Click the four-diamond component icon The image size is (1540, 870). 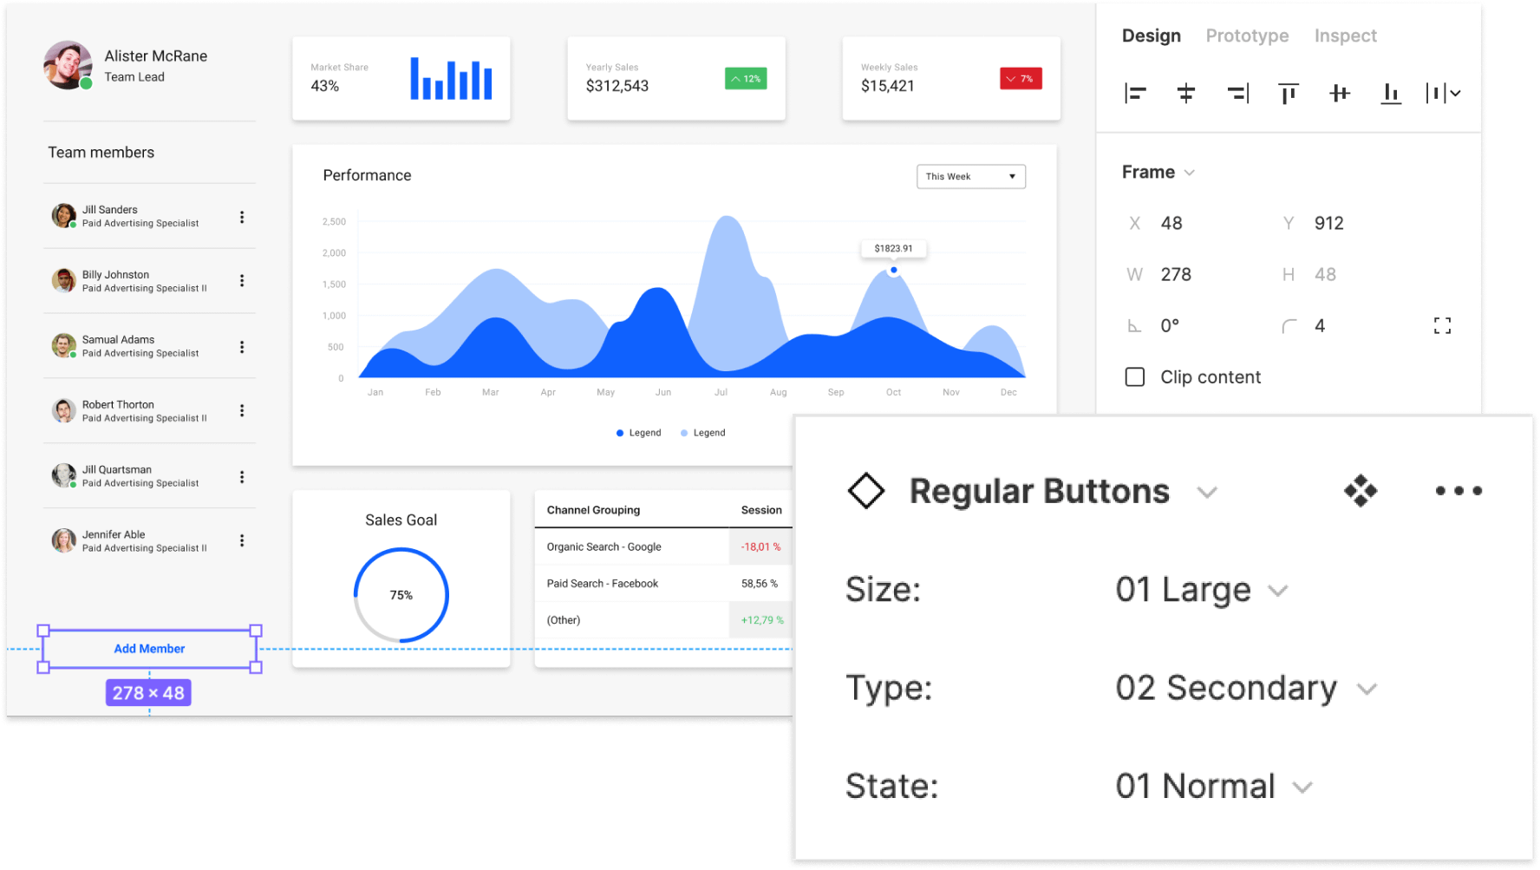[x=1361, y=491]
